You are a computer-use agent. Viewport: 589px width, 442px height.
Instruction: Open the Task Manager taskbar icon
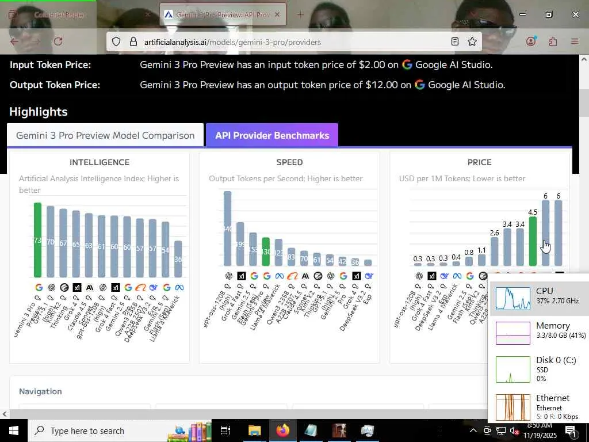[367, 430]
